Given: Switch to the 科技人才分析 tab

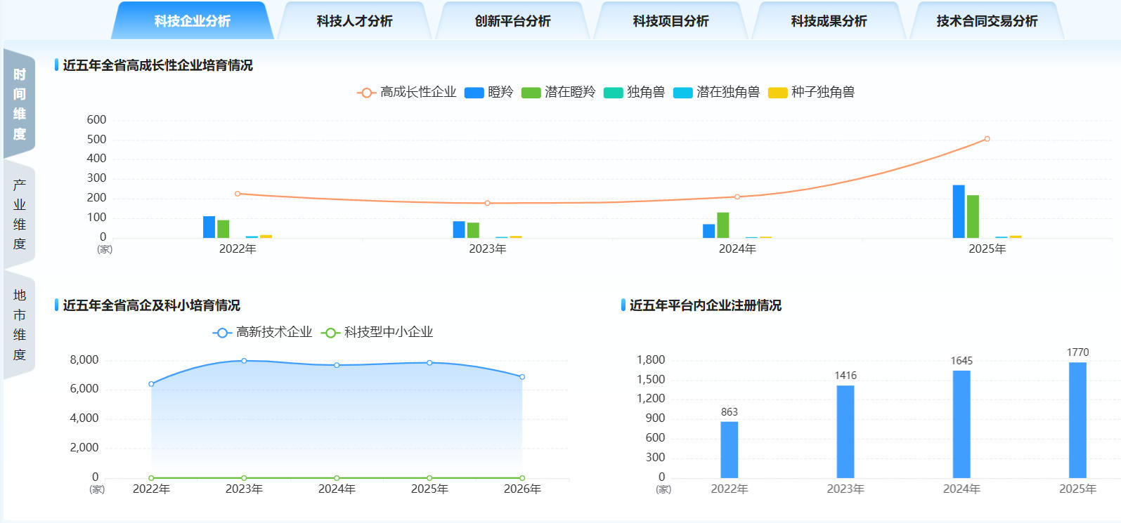Looking at the screenshot, I should point(354,21).
